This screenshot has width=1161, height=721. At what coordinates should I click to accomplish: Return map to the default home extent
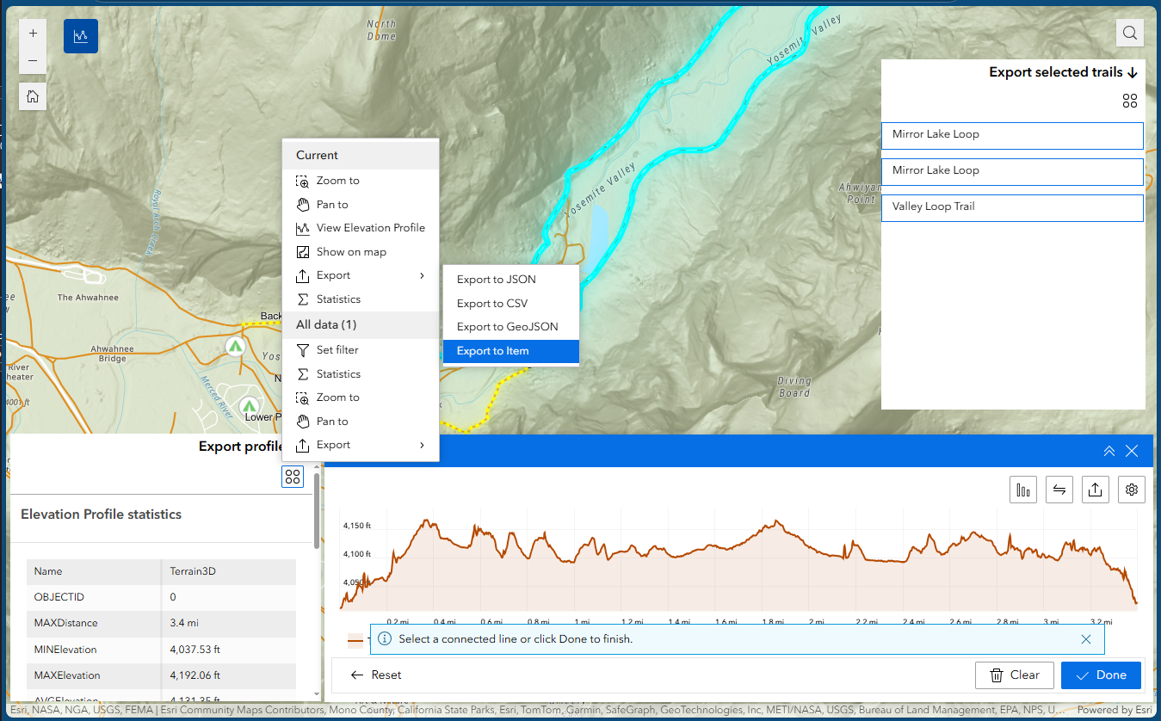32,96
